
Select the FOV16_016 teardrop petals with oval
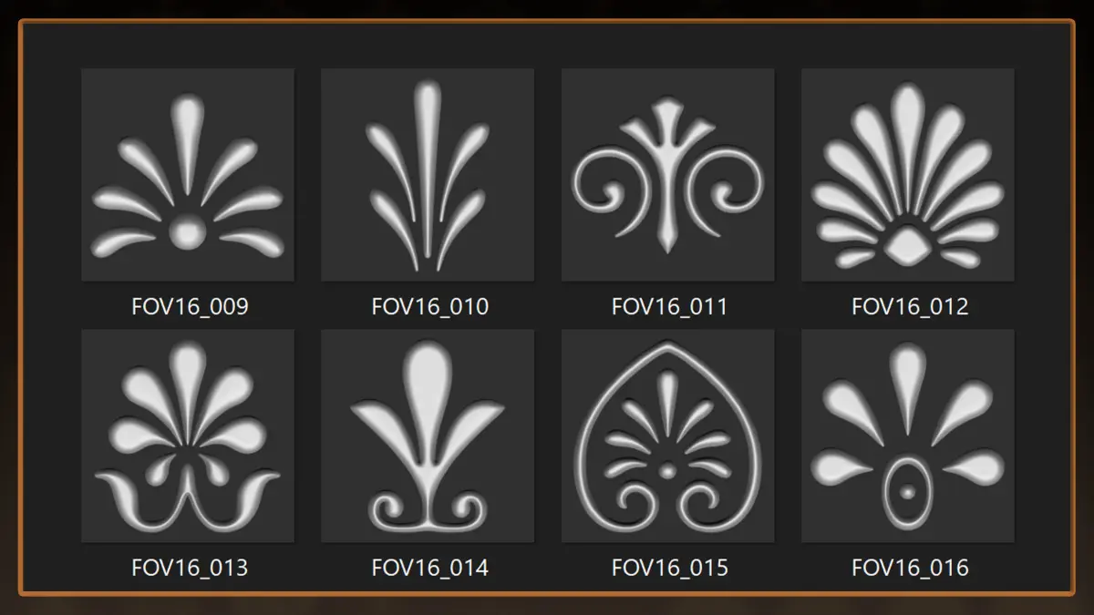click(908, 436)
